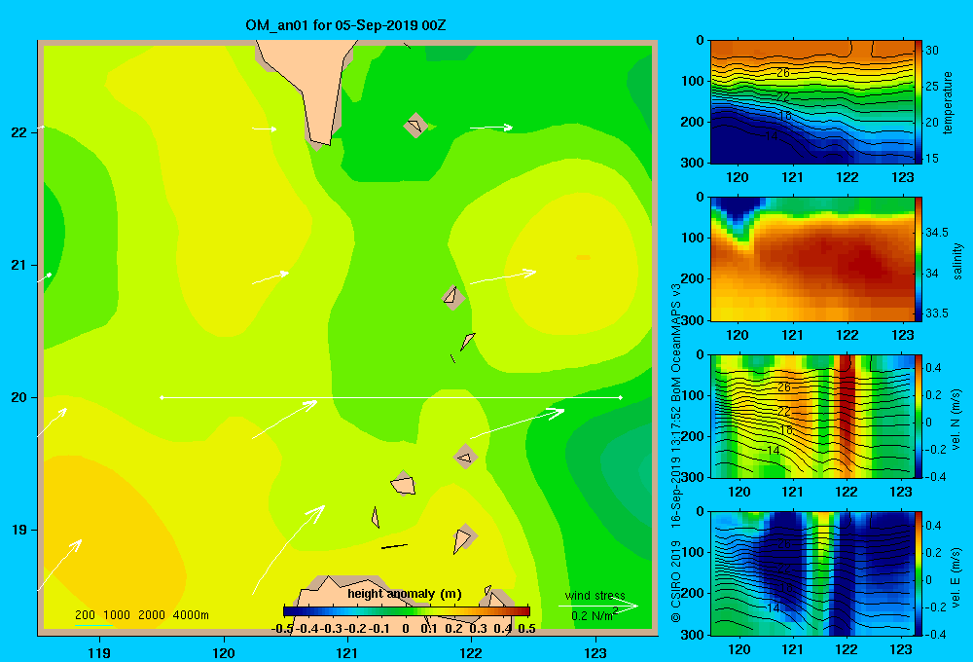
Task: Click the salinity color scale bar
Action: coord(919,259)
